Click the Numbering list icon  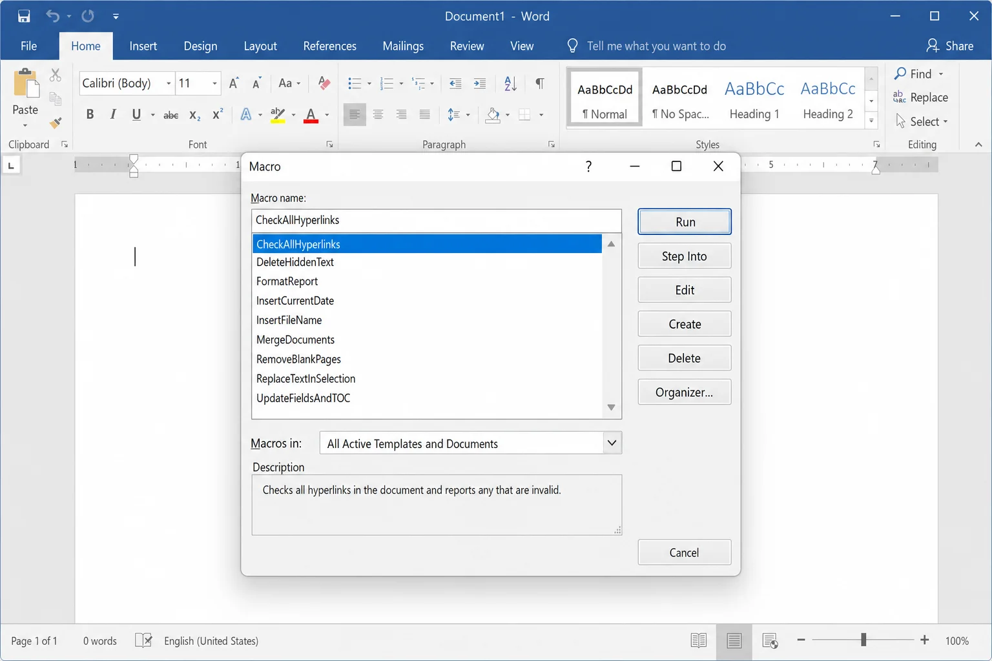tap(387, 83)
